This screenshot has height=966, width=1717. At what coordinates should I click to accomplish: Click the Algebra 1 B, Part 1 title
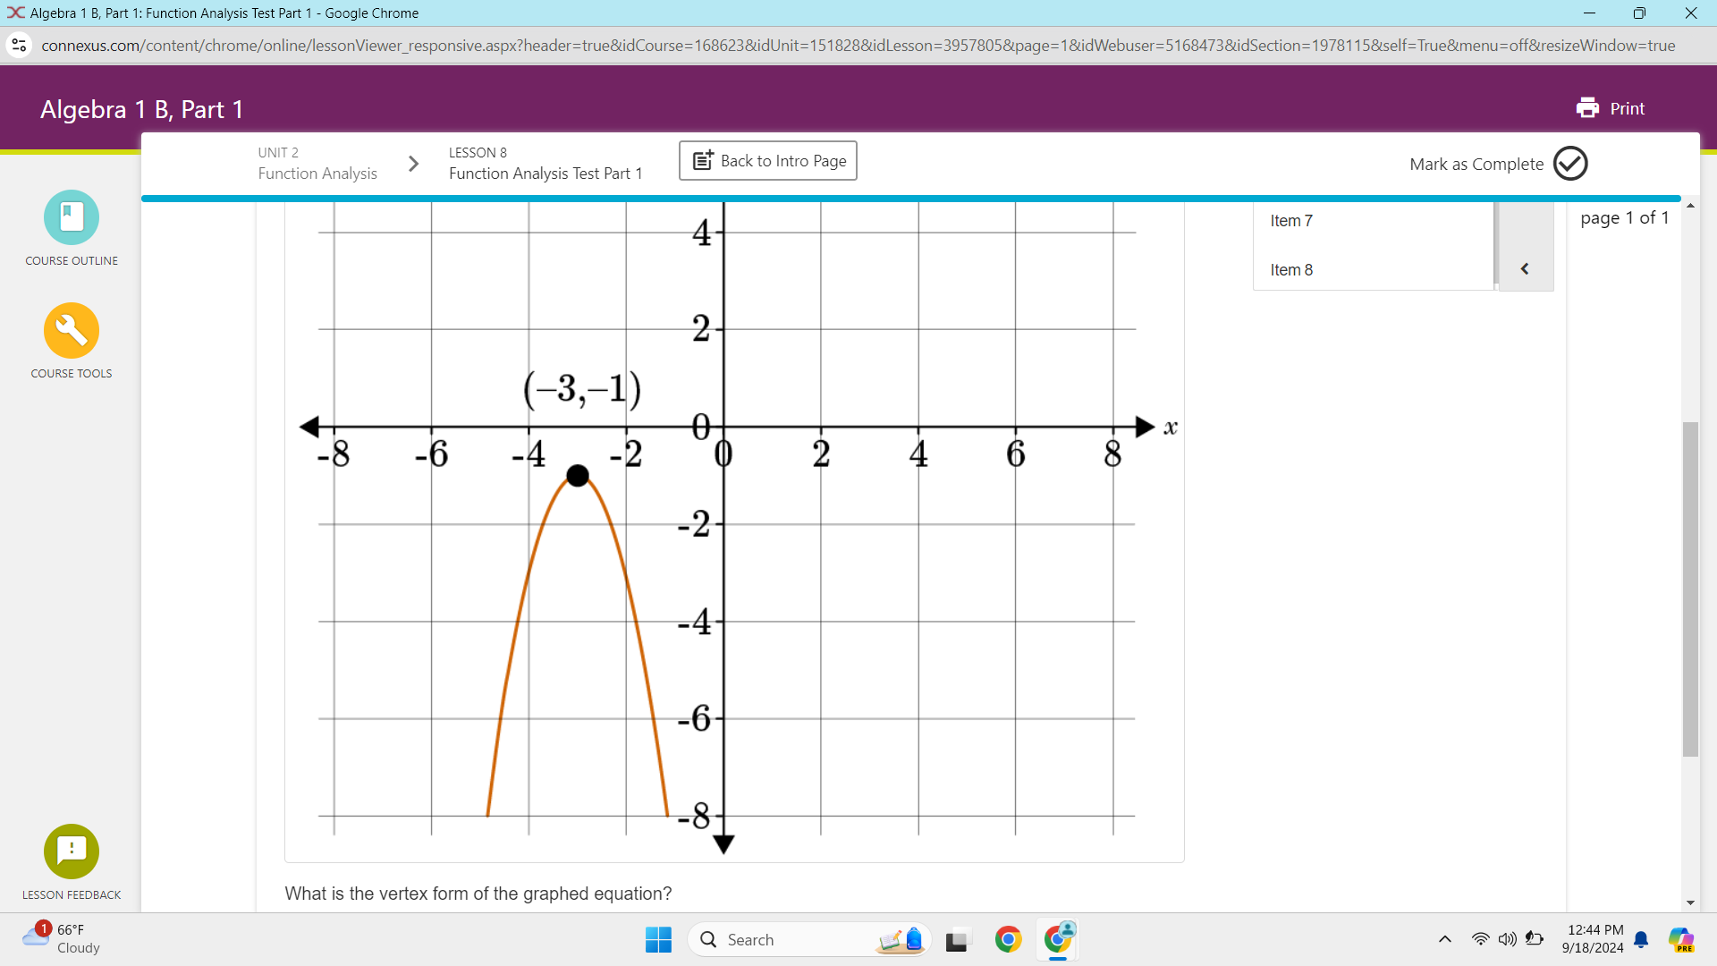click(x=141, y=109)
